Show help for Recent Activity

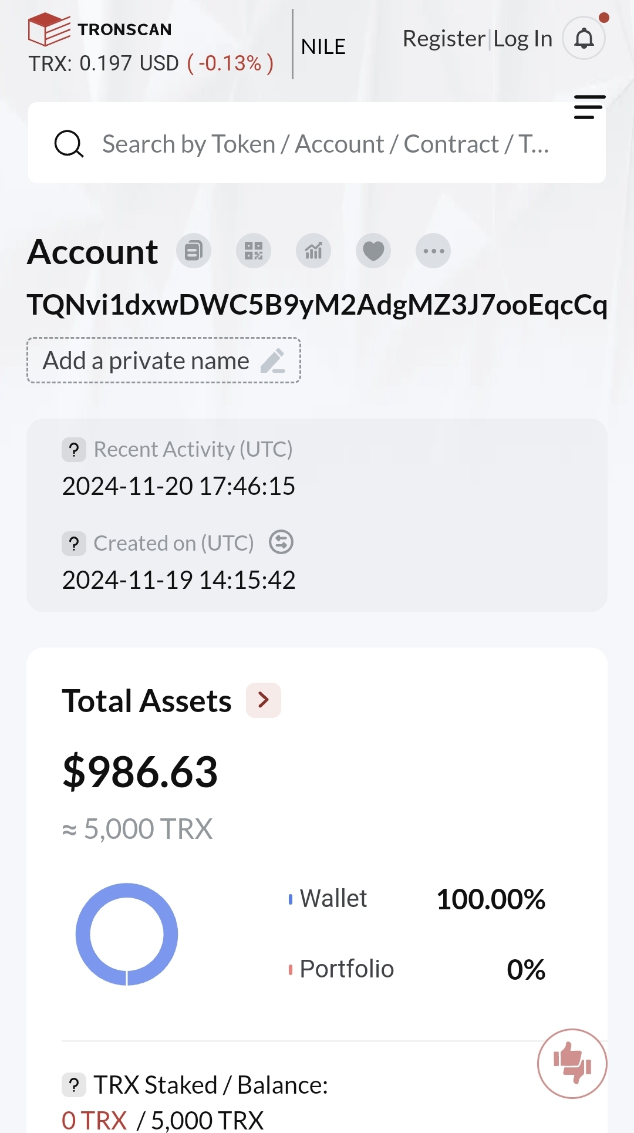[74, 450]
